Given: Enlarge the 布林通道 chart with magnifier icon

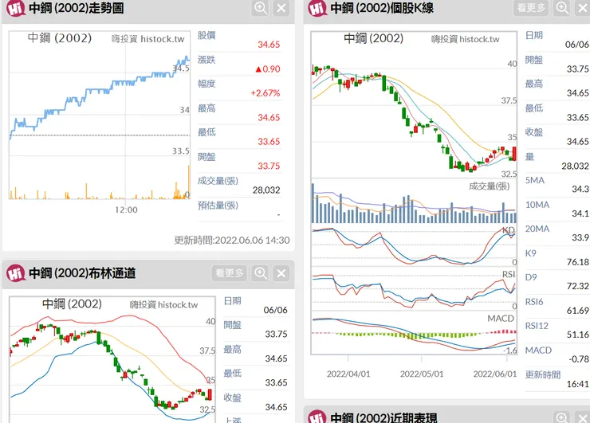Looking at the screenshot, I should tap(261, 273).
